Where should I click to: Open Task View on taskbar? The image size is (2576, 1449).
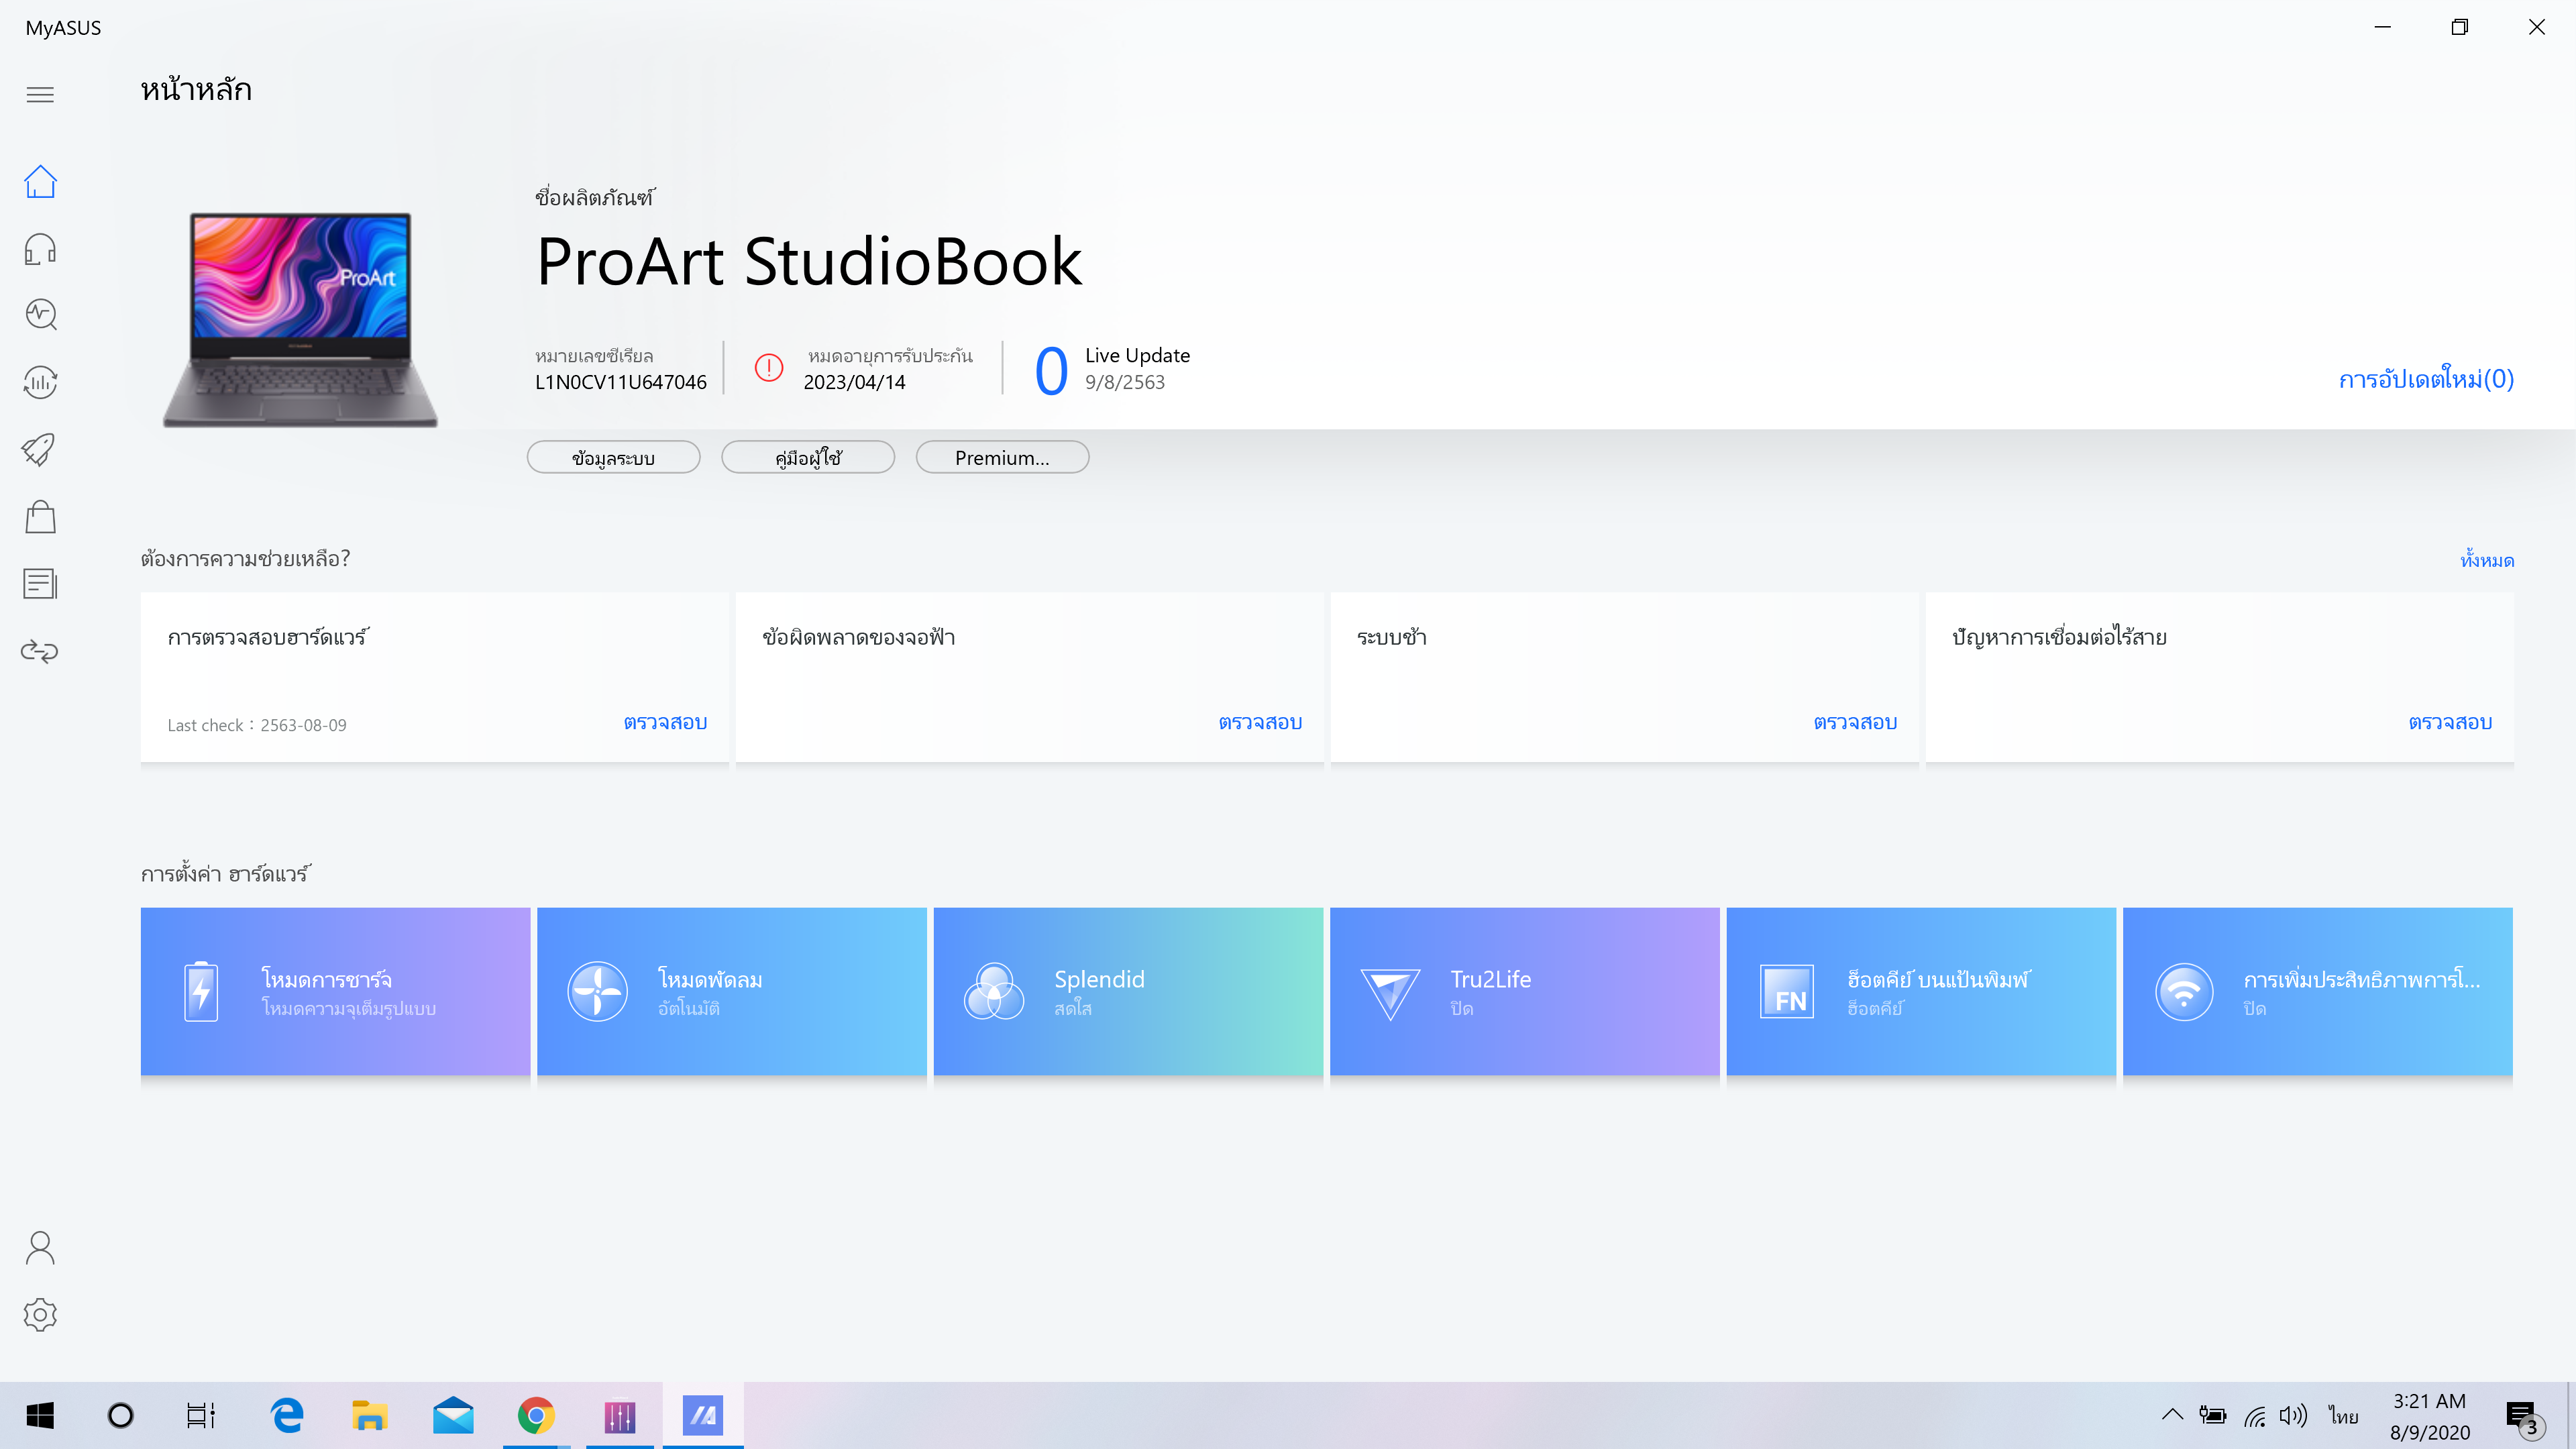tap(201, 1415)
